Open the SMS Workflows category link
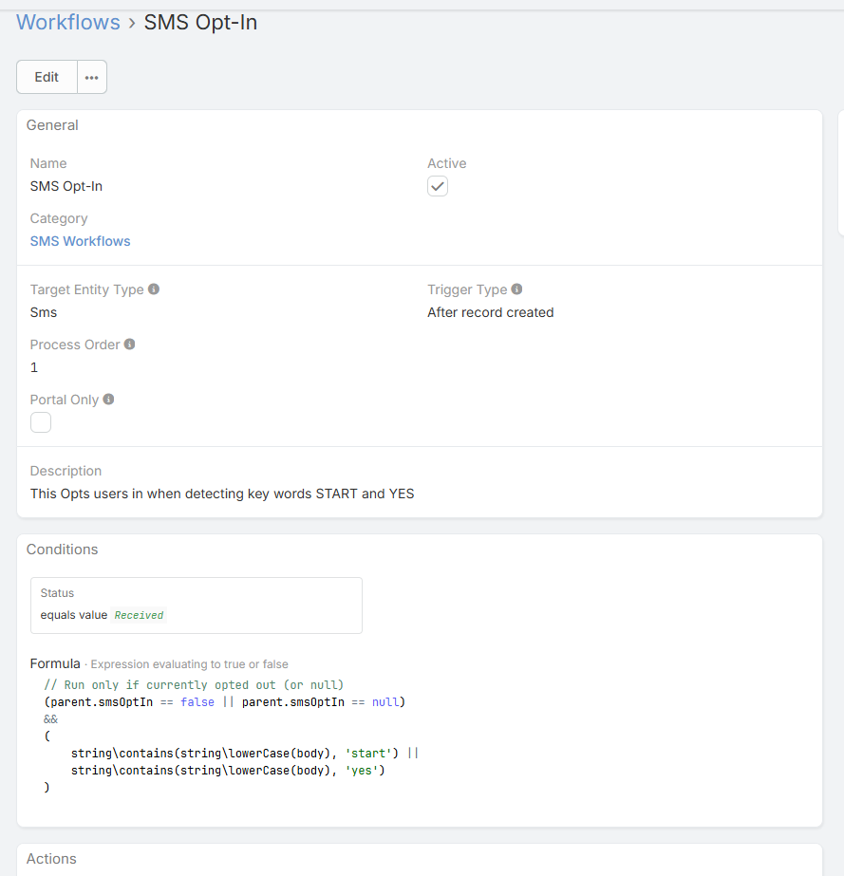Screen dimensions: 844x876 click(81, 241)
